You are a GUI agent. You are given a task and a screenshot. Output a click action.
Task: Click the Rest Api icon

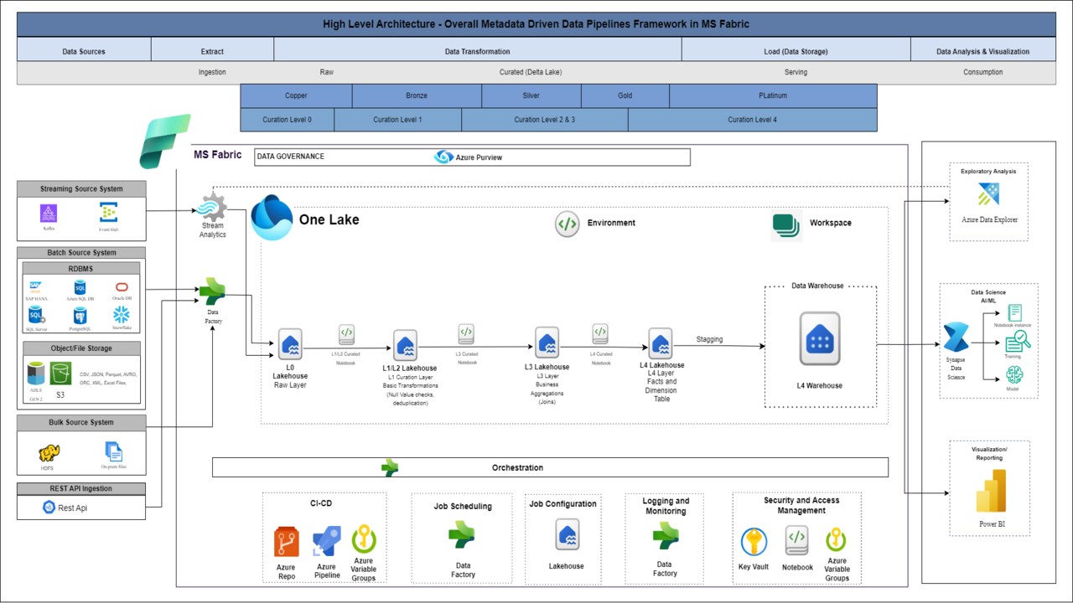[49, 507]
